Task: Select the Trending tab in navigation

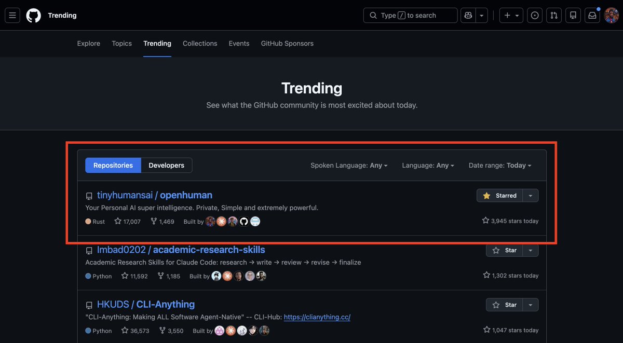Action: pos(157,44)
